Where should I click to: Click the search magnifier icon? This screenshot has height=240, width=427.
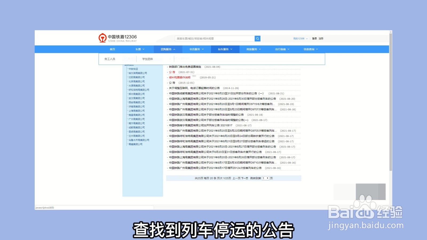257,38
